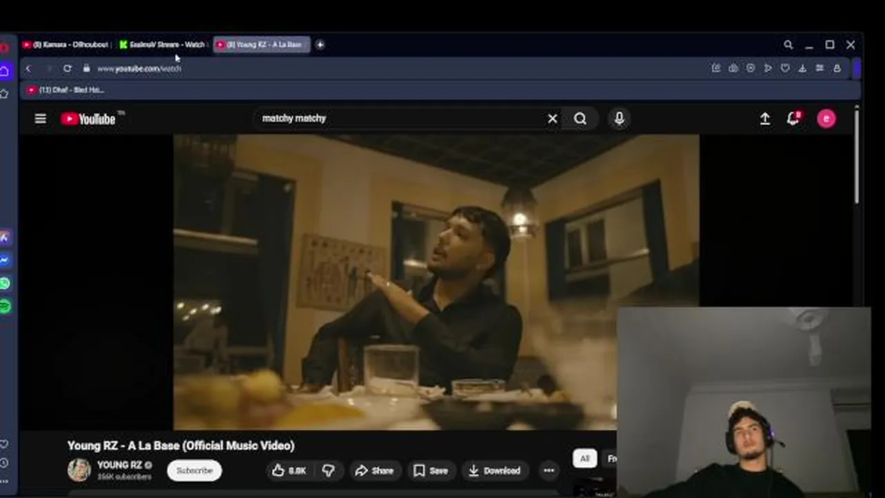Open browser downloads icon in toolbar
885x498 pixels.
[x=802, y=68]
